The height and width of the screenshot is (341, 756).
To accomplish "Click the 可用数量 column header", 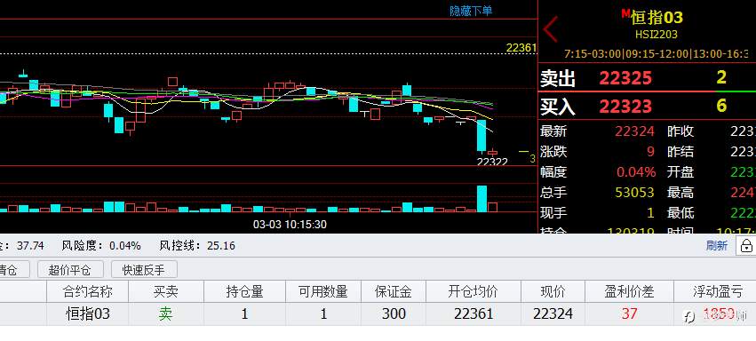I will point(323,291).
